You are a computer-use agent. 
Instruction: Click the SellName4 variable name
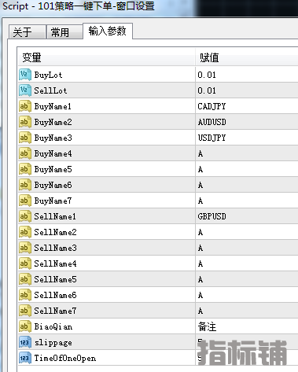(55, 263)
